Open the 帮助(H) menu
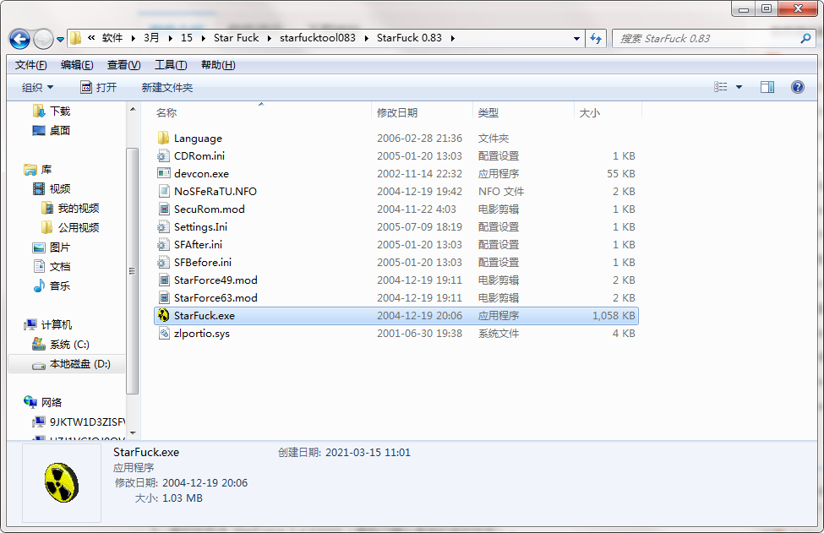This screenshot has width=824, height=533. [x=217, y=65]
